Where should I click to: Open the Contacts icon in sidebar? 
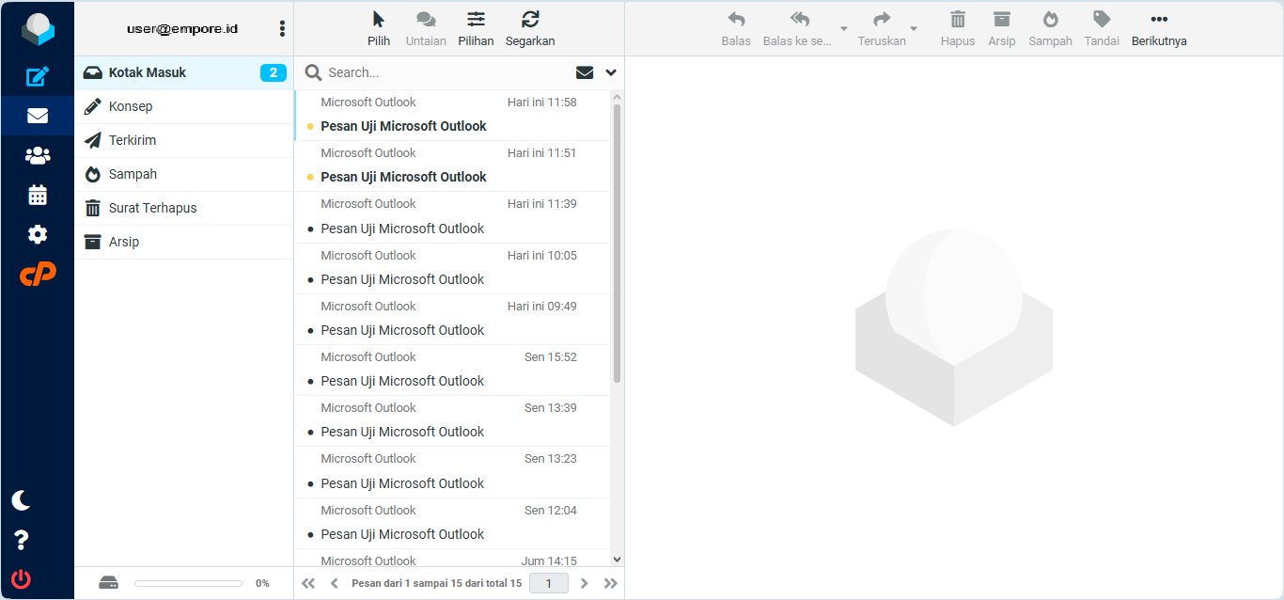[x=38, y=155]
